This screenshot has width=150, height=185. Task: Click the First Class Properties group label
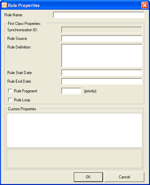[25, 24]
